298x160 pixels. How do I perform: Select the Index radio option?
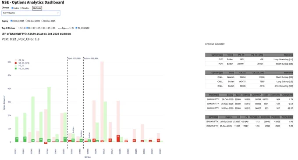pyautogui.click(x=12, y=8)
